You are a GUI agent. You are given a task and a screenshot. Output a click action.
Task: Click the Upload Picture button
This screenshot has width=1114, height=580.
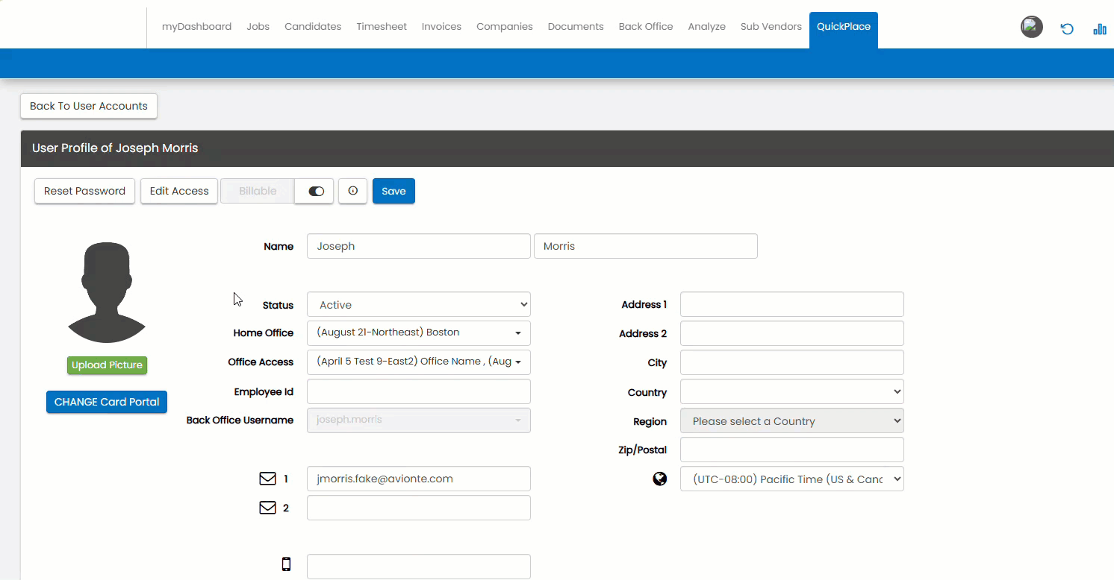point(107,365)
